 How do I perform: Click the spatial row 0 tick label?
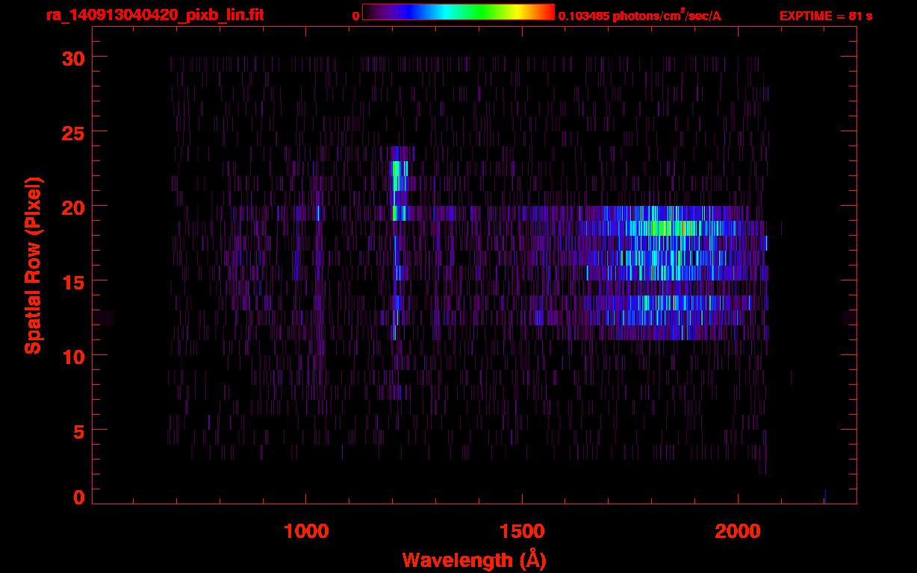(x=78, y=498)
